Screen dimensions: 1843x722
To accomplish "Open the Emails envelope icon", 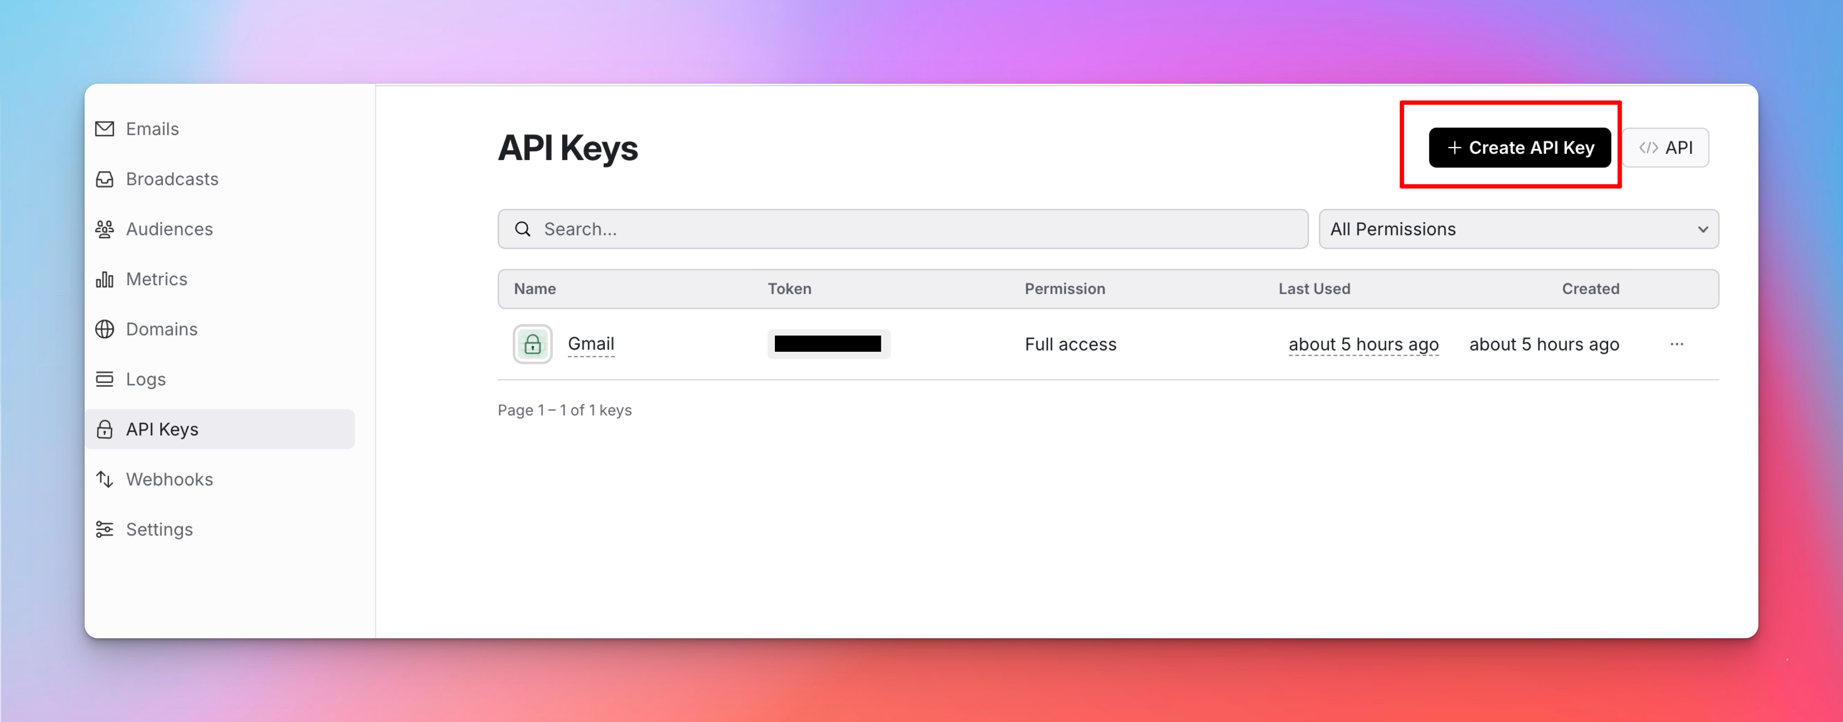I will [x=104, y=129].
